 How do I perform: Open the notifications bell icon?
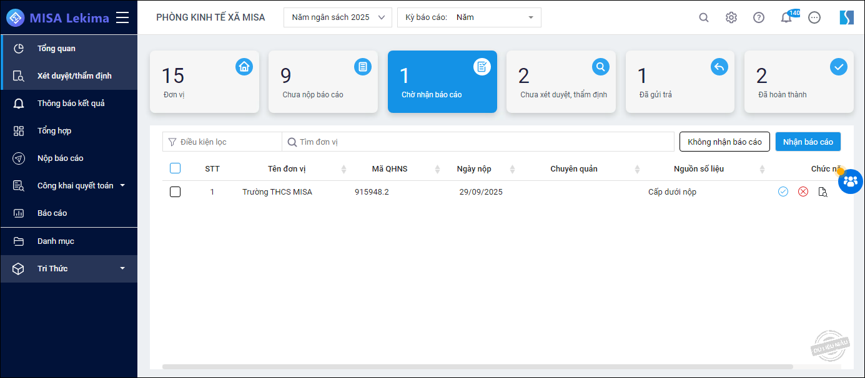point(786,17)
